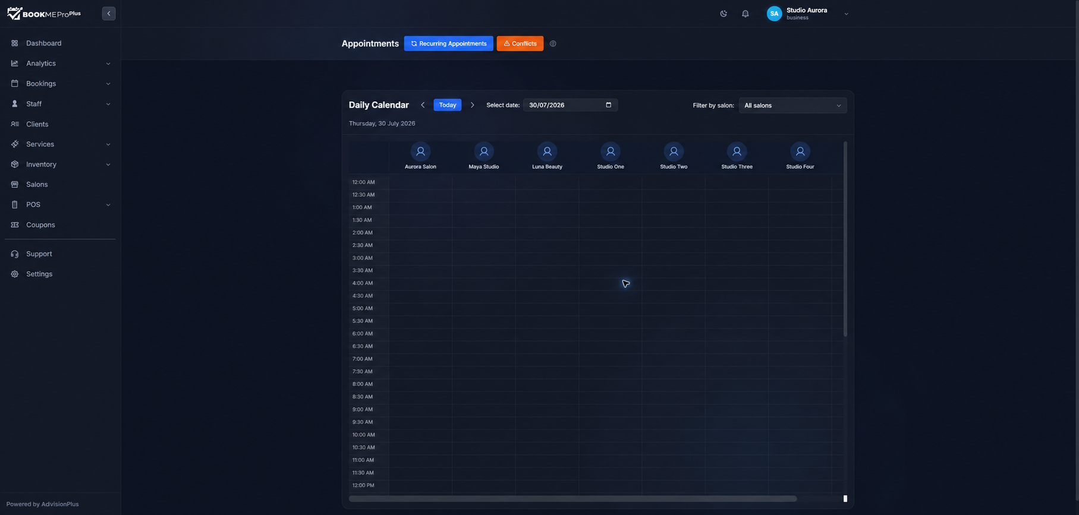
Task: Open Clients page from sidebar
Action: pyautogui.click(x=60, y=124)
